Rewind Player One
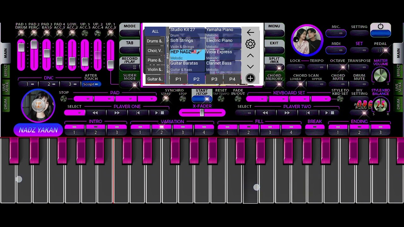 tap(95, 113)
